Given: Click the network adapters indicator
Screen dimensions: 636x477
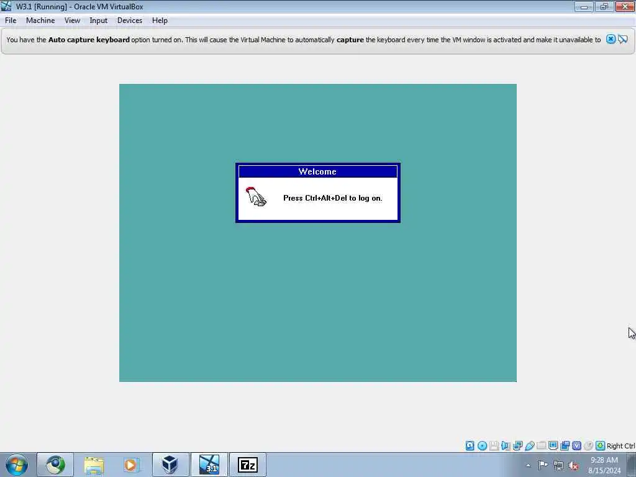Looking at the screenshot, I should point(517,446).
